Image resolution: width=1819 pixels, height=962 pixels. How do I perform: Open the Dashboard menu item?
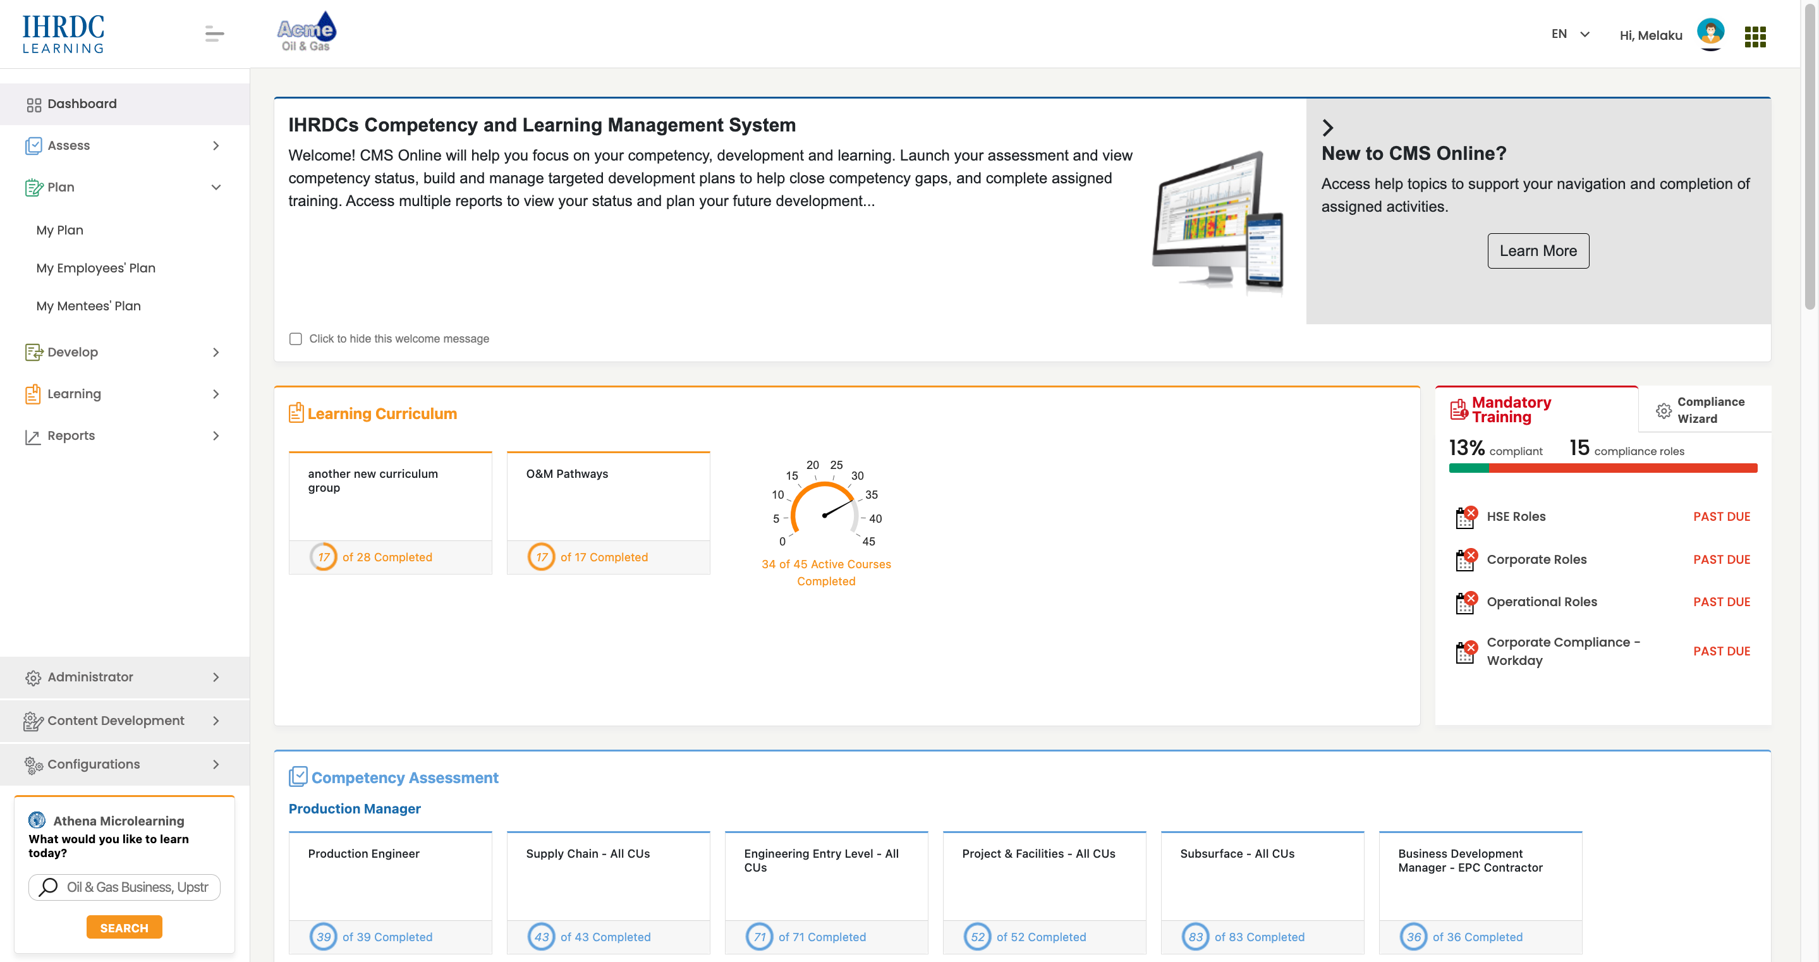pos(125,104)
